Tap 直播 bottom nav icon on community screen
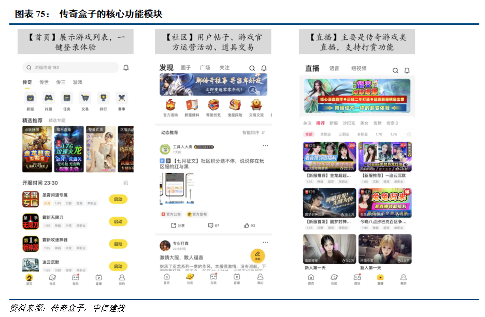This screenshot has height=317, width=485. (237, 278)
